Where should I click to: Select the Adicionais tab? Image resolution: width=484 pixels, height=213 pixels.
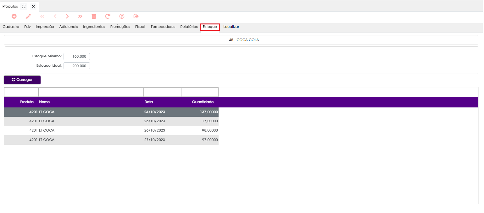pyautogui.click(x=69, y=27)
